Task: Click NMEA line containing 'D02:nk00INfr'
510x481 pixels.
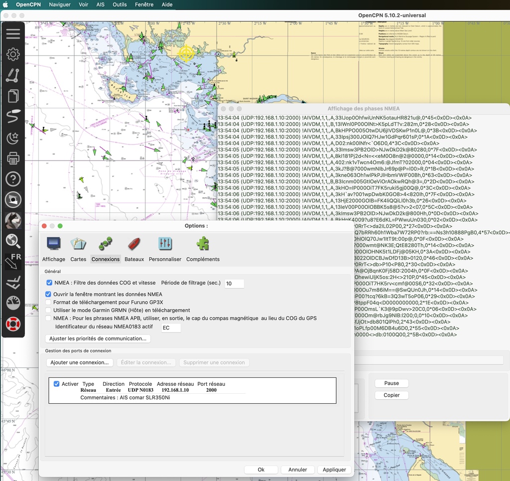Action: pyautogui.click(x=329, y=143)
